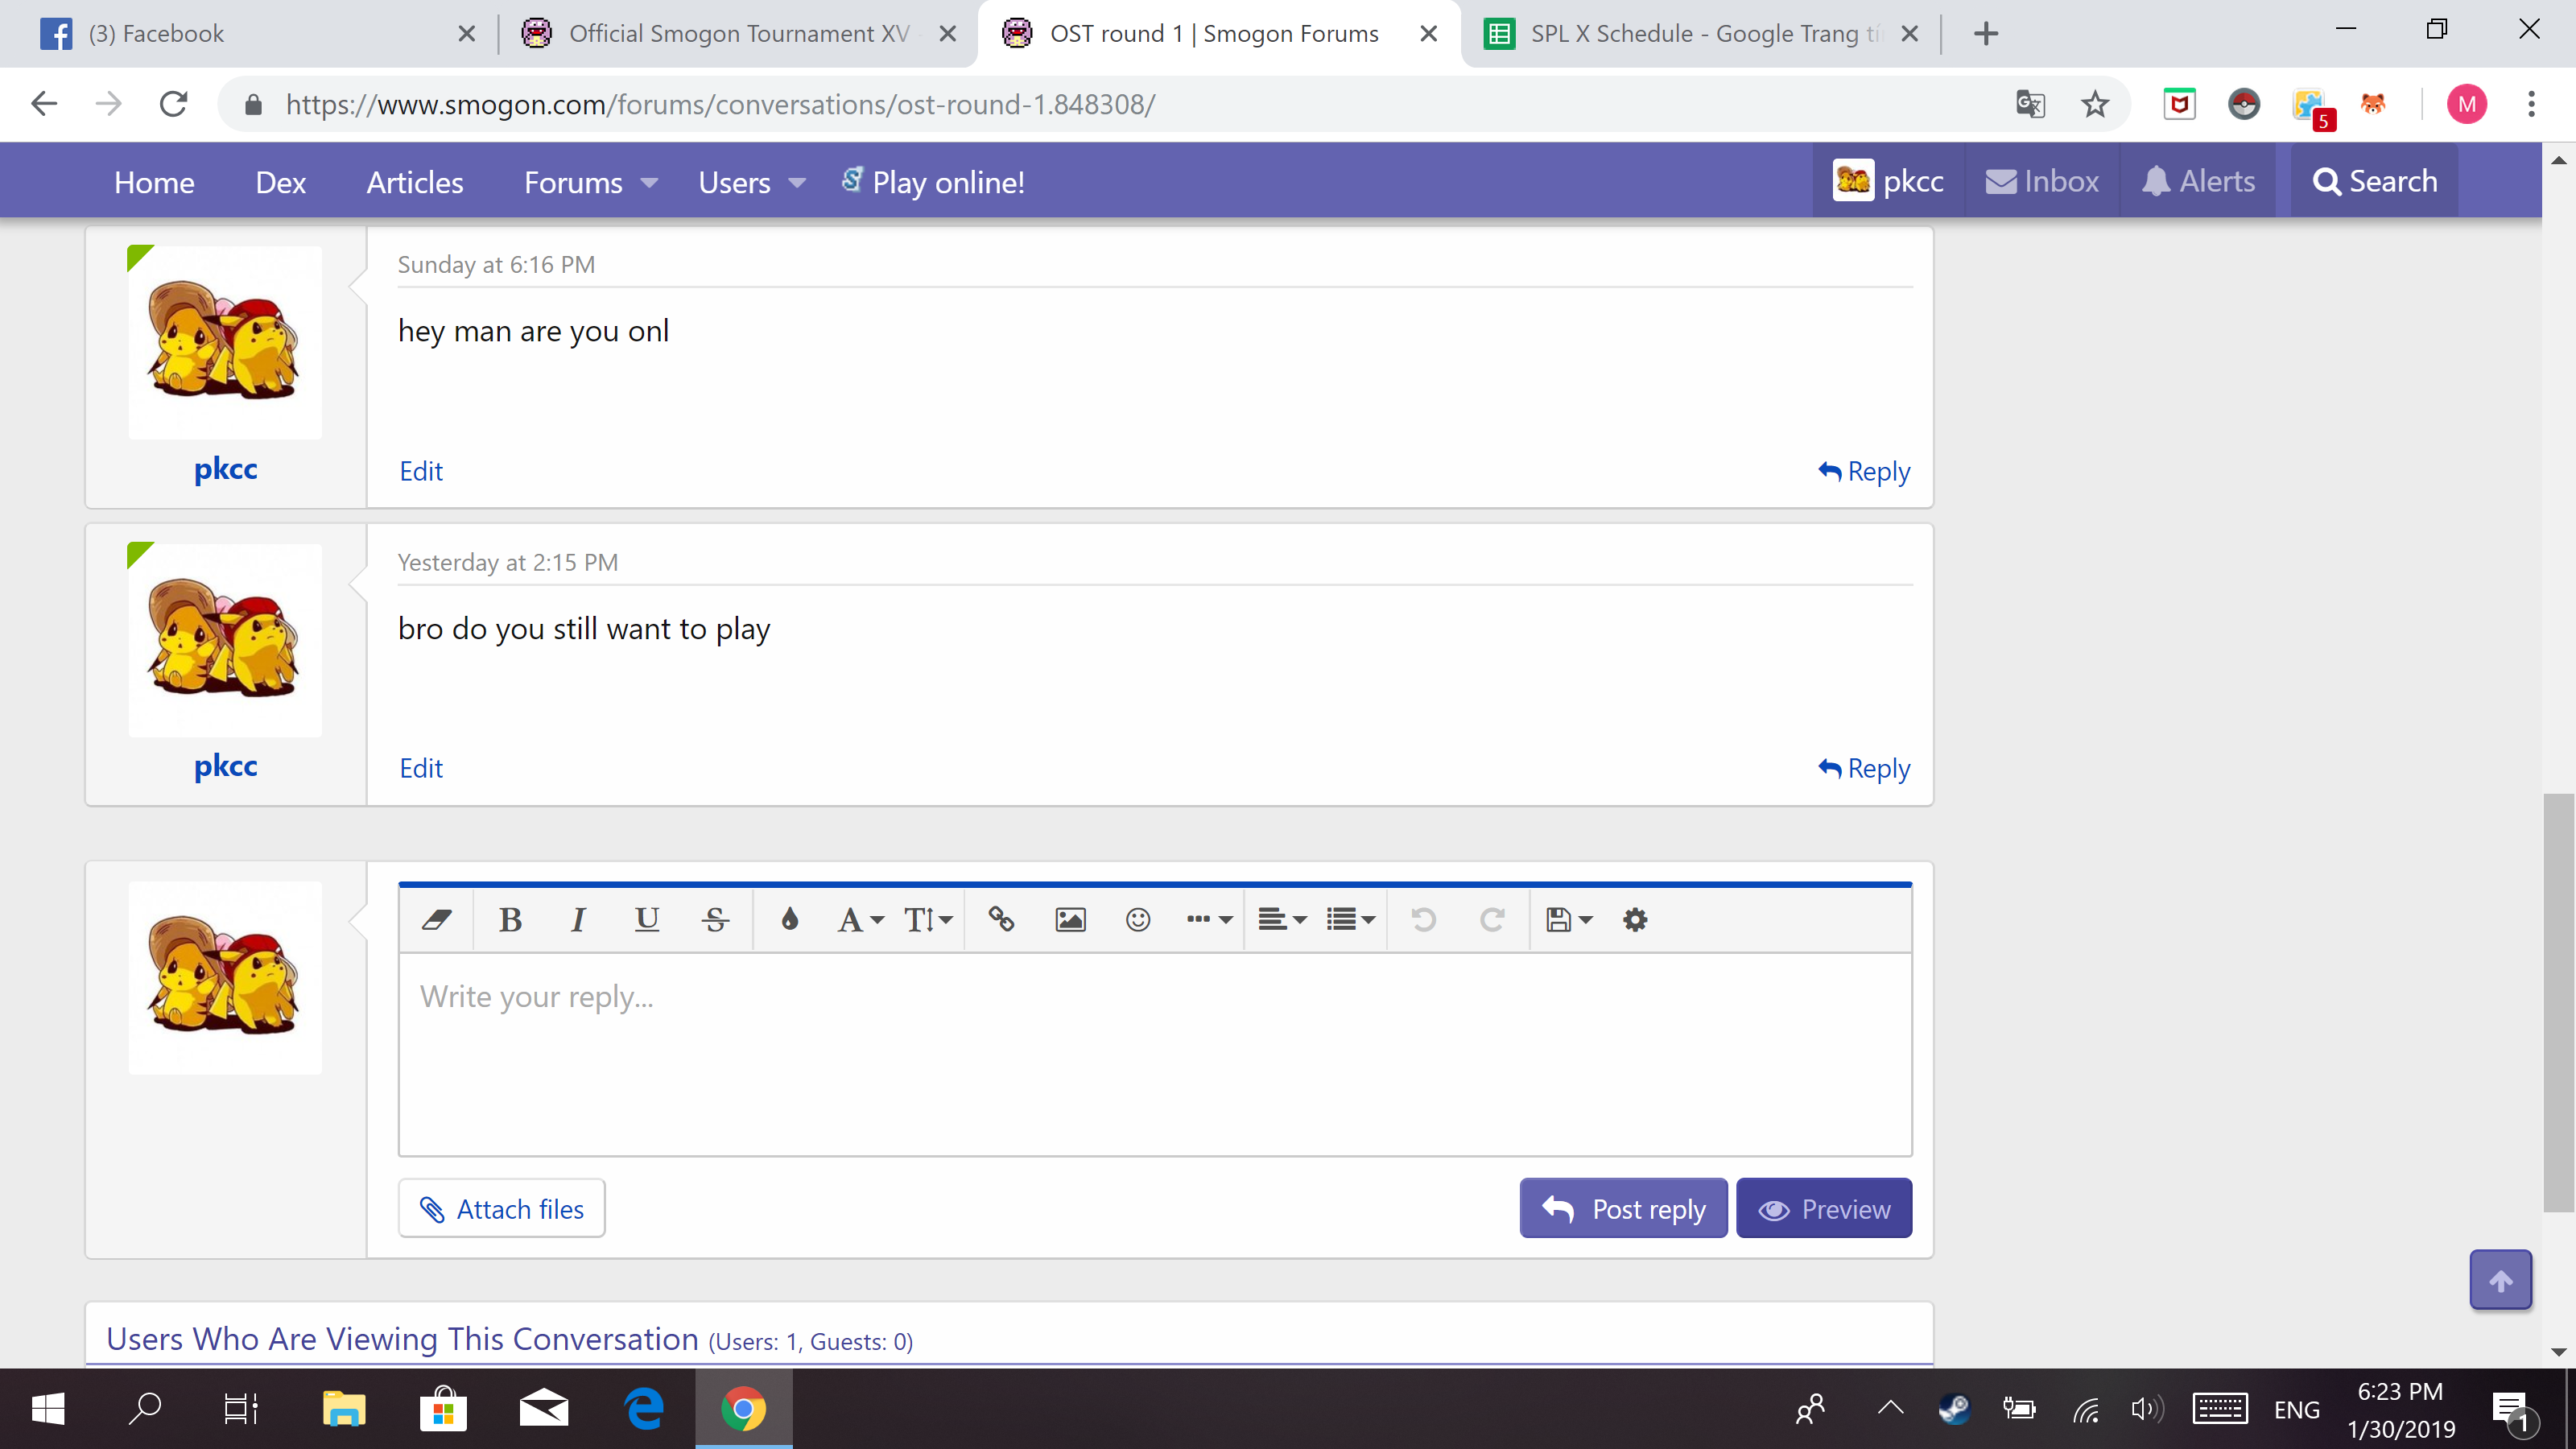Toggle the Preview eye button
Screen dimensions: 2576x1449
pos(1824,1209)
